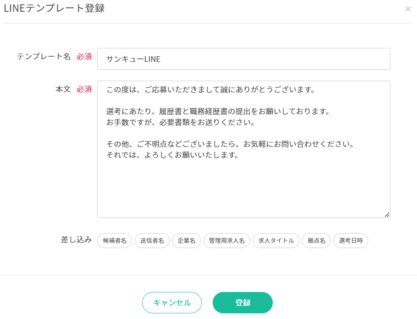Image resolution: width=417 pixels, height=319 pixels.
Task: Insert the 拠点名 merge tag
Action: tap(316, 241)
